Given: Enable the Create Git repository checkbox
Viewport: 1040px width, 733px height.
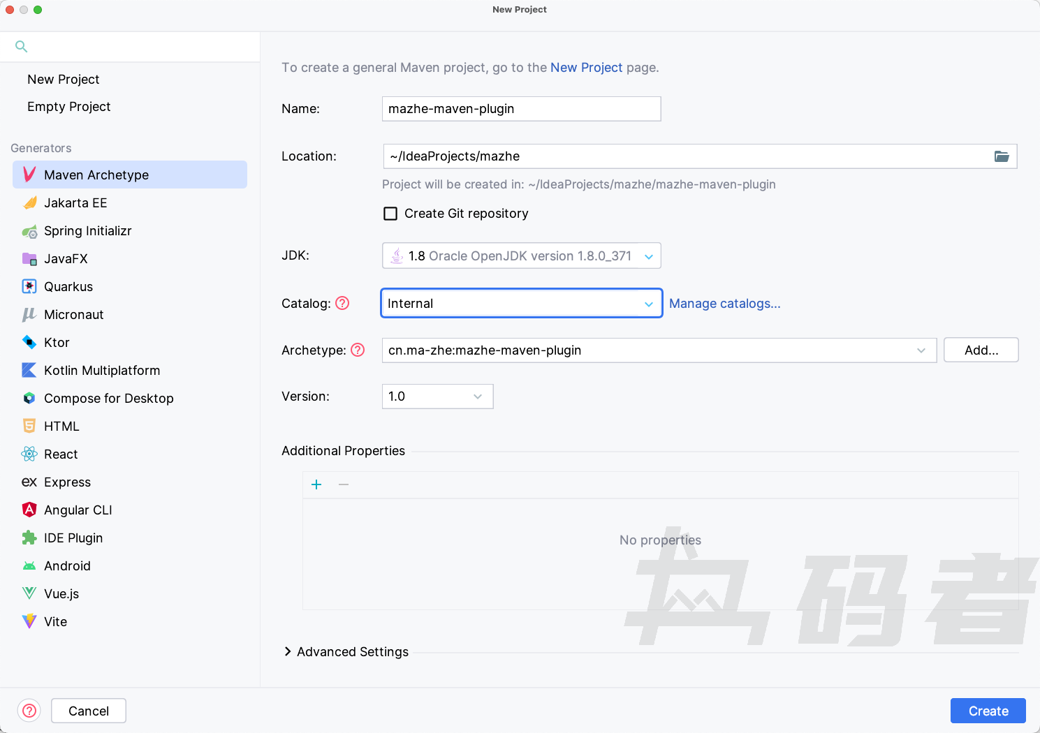Looking at the screenshot, I should [x=390, y=214].
